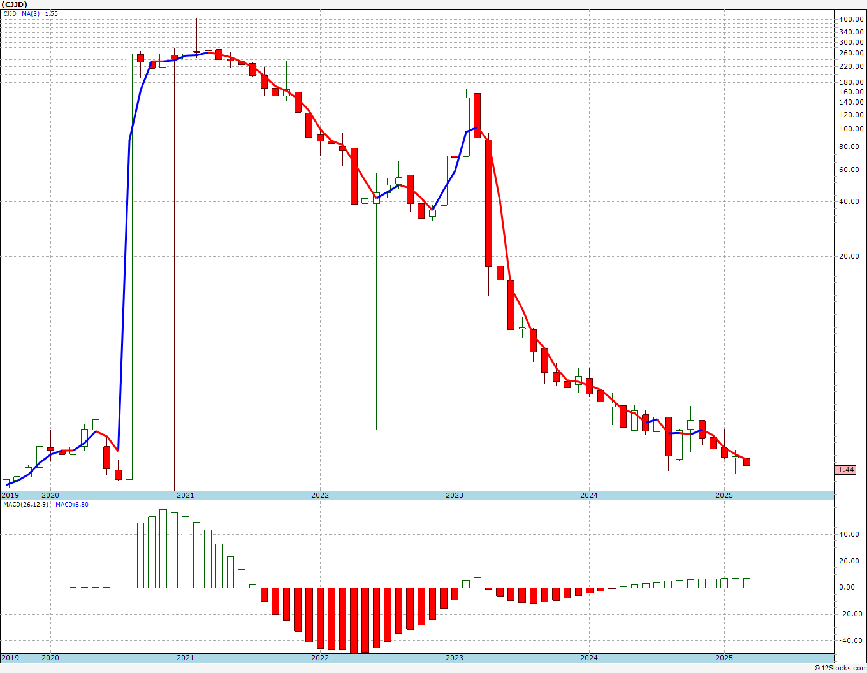Select the tall white candle in mid-2020

tap(129, 266)
